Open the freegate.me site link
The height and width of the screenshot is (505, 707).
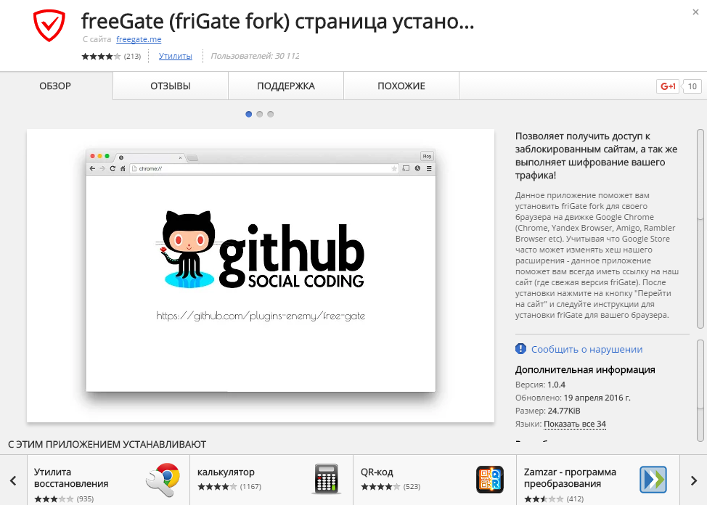[139, 39]
